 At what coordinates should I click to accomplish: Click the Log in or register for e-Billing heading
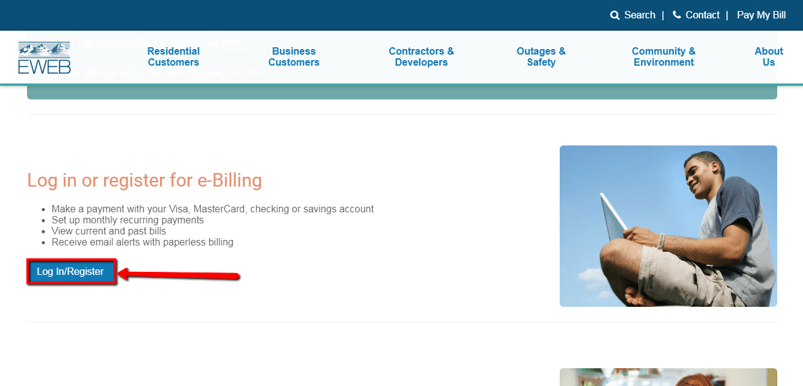click(x=144, y=180)
